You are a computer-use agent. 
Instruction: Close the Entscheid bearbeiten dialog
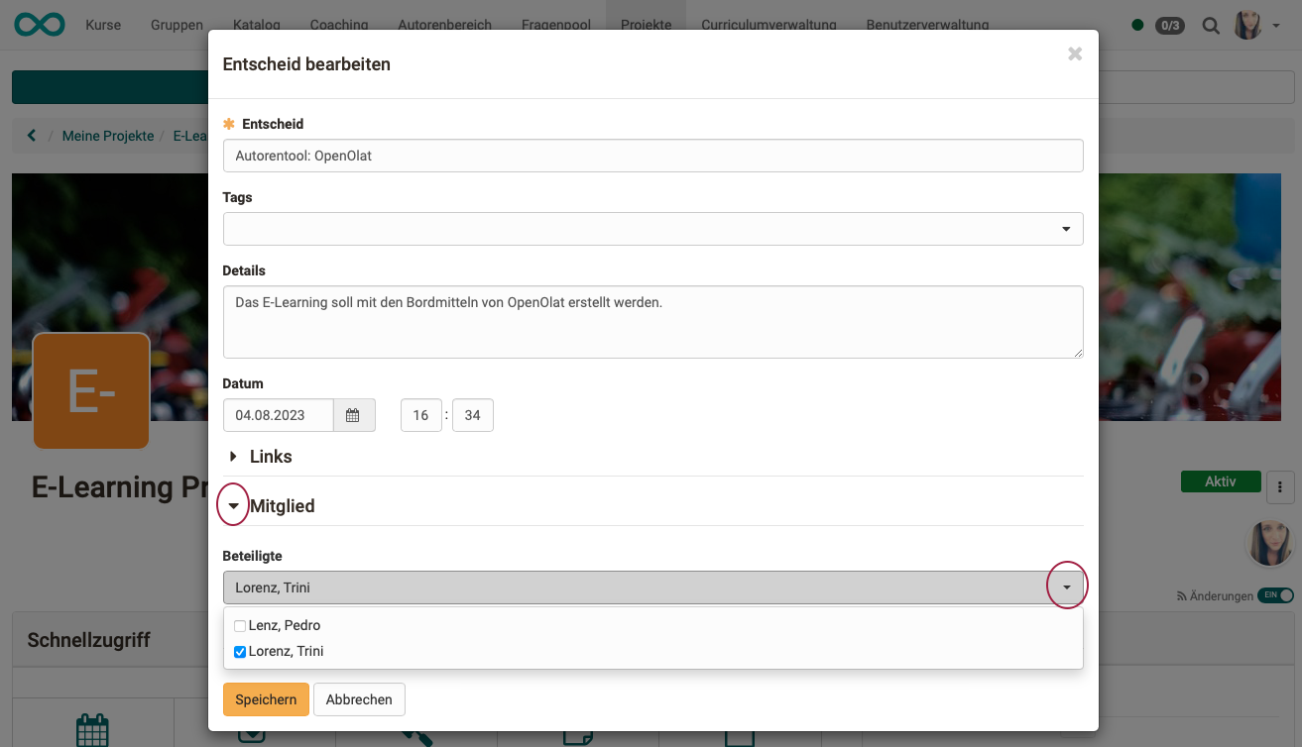coord(1074,54)
